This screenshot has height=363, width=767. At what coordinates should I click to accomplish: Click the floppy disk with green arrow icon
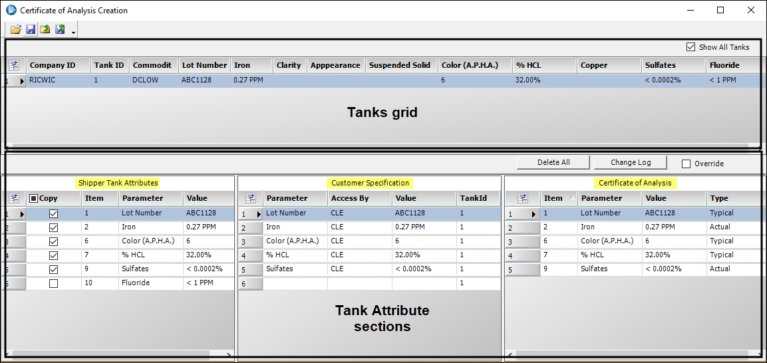tap(60, 30)
